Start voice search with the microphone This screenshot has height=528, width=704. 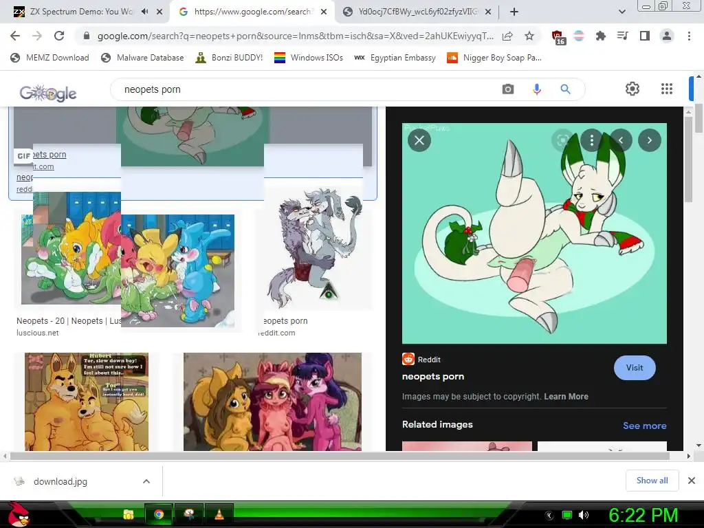coord(537,89)
